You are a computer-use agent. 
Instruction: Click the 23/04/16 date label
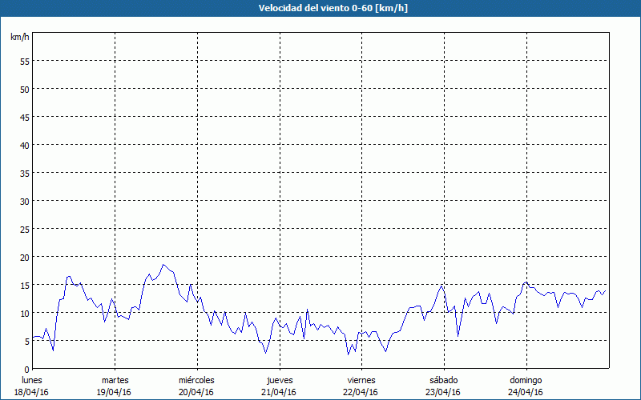tap(443, 392)
